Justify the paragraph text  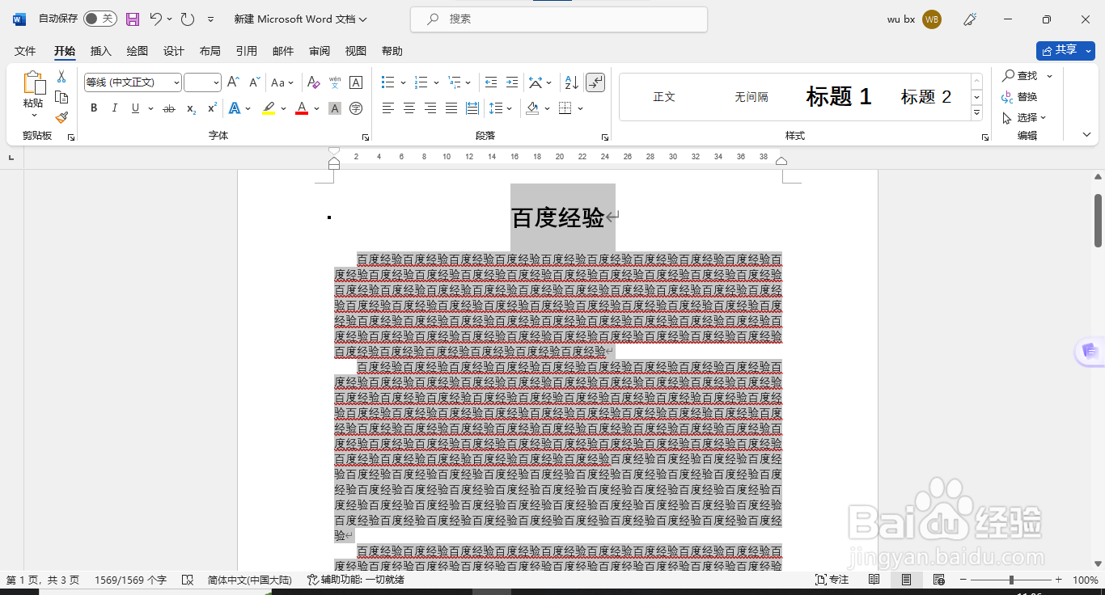point(451,108)
